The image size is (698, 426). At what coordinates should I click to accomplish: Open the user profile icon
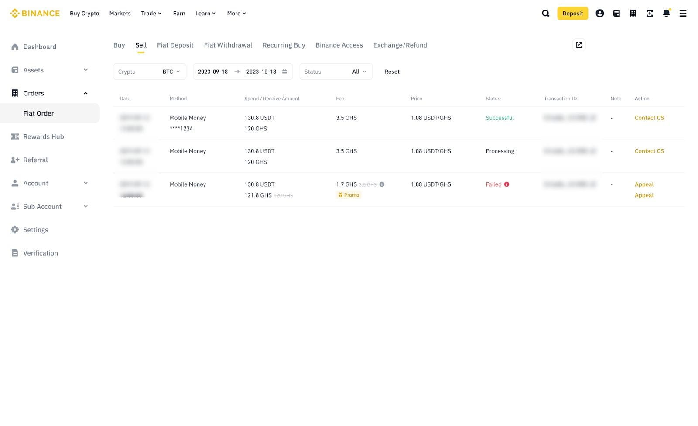pyautogui.click(x=600, y=14)
